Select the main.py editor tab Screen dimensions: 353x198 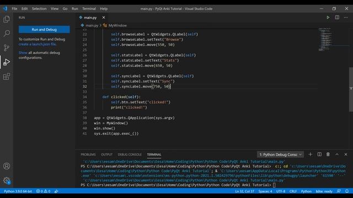click(90, 18)
